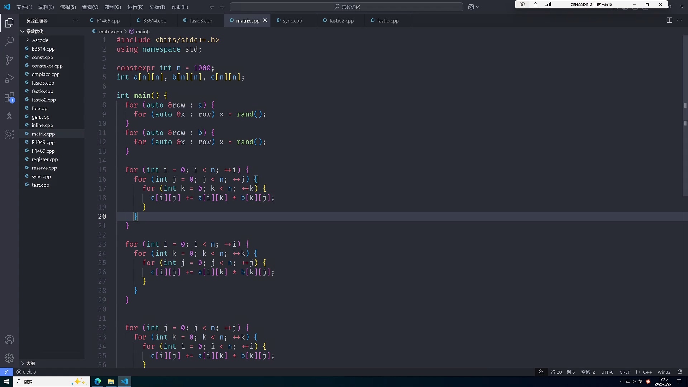Open the Search view in activity bar
The width and height of the screenshot is (688, 387).
click(x=9, y=41)
